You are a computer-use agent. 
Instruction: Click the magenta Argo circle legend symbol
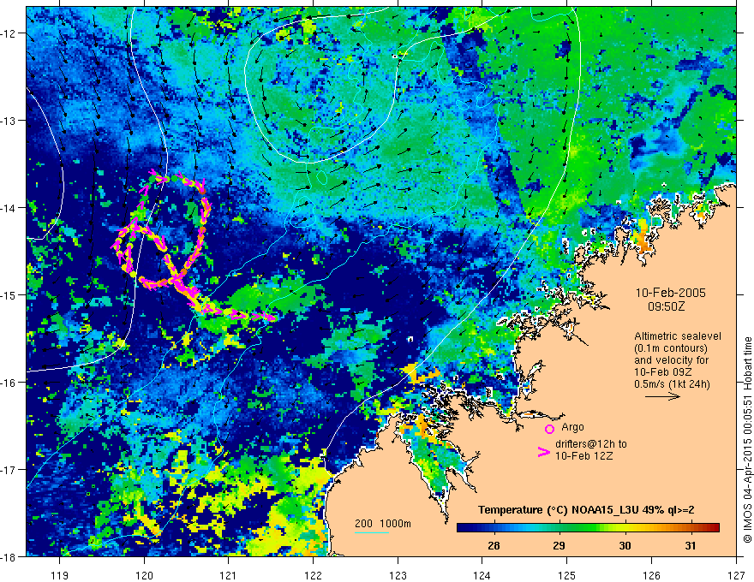pyautogui.click(x=549, y=429)
